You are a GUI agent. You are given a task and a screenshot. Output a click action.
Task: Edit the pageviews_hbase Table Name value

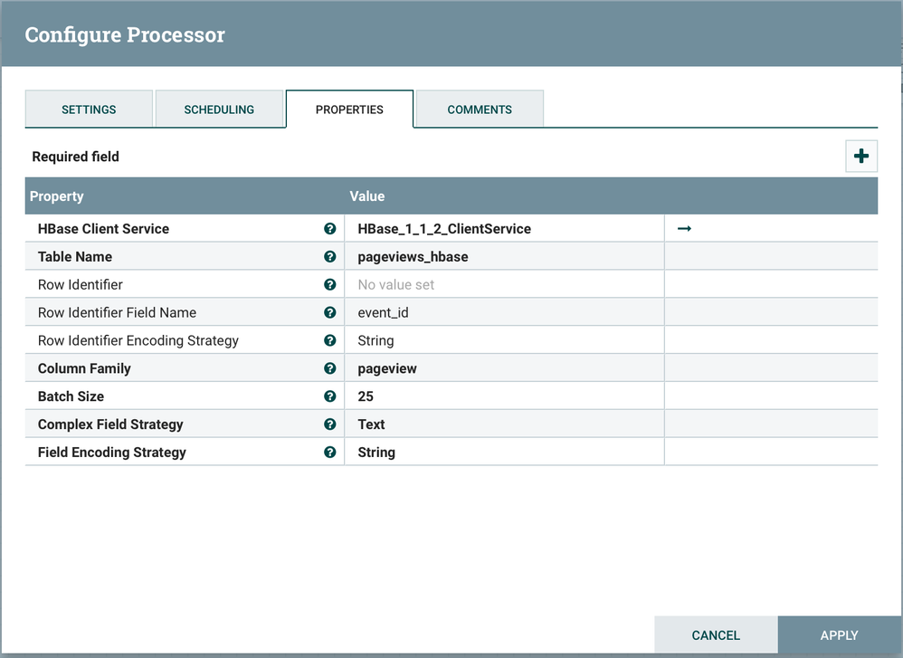[413, 257]
